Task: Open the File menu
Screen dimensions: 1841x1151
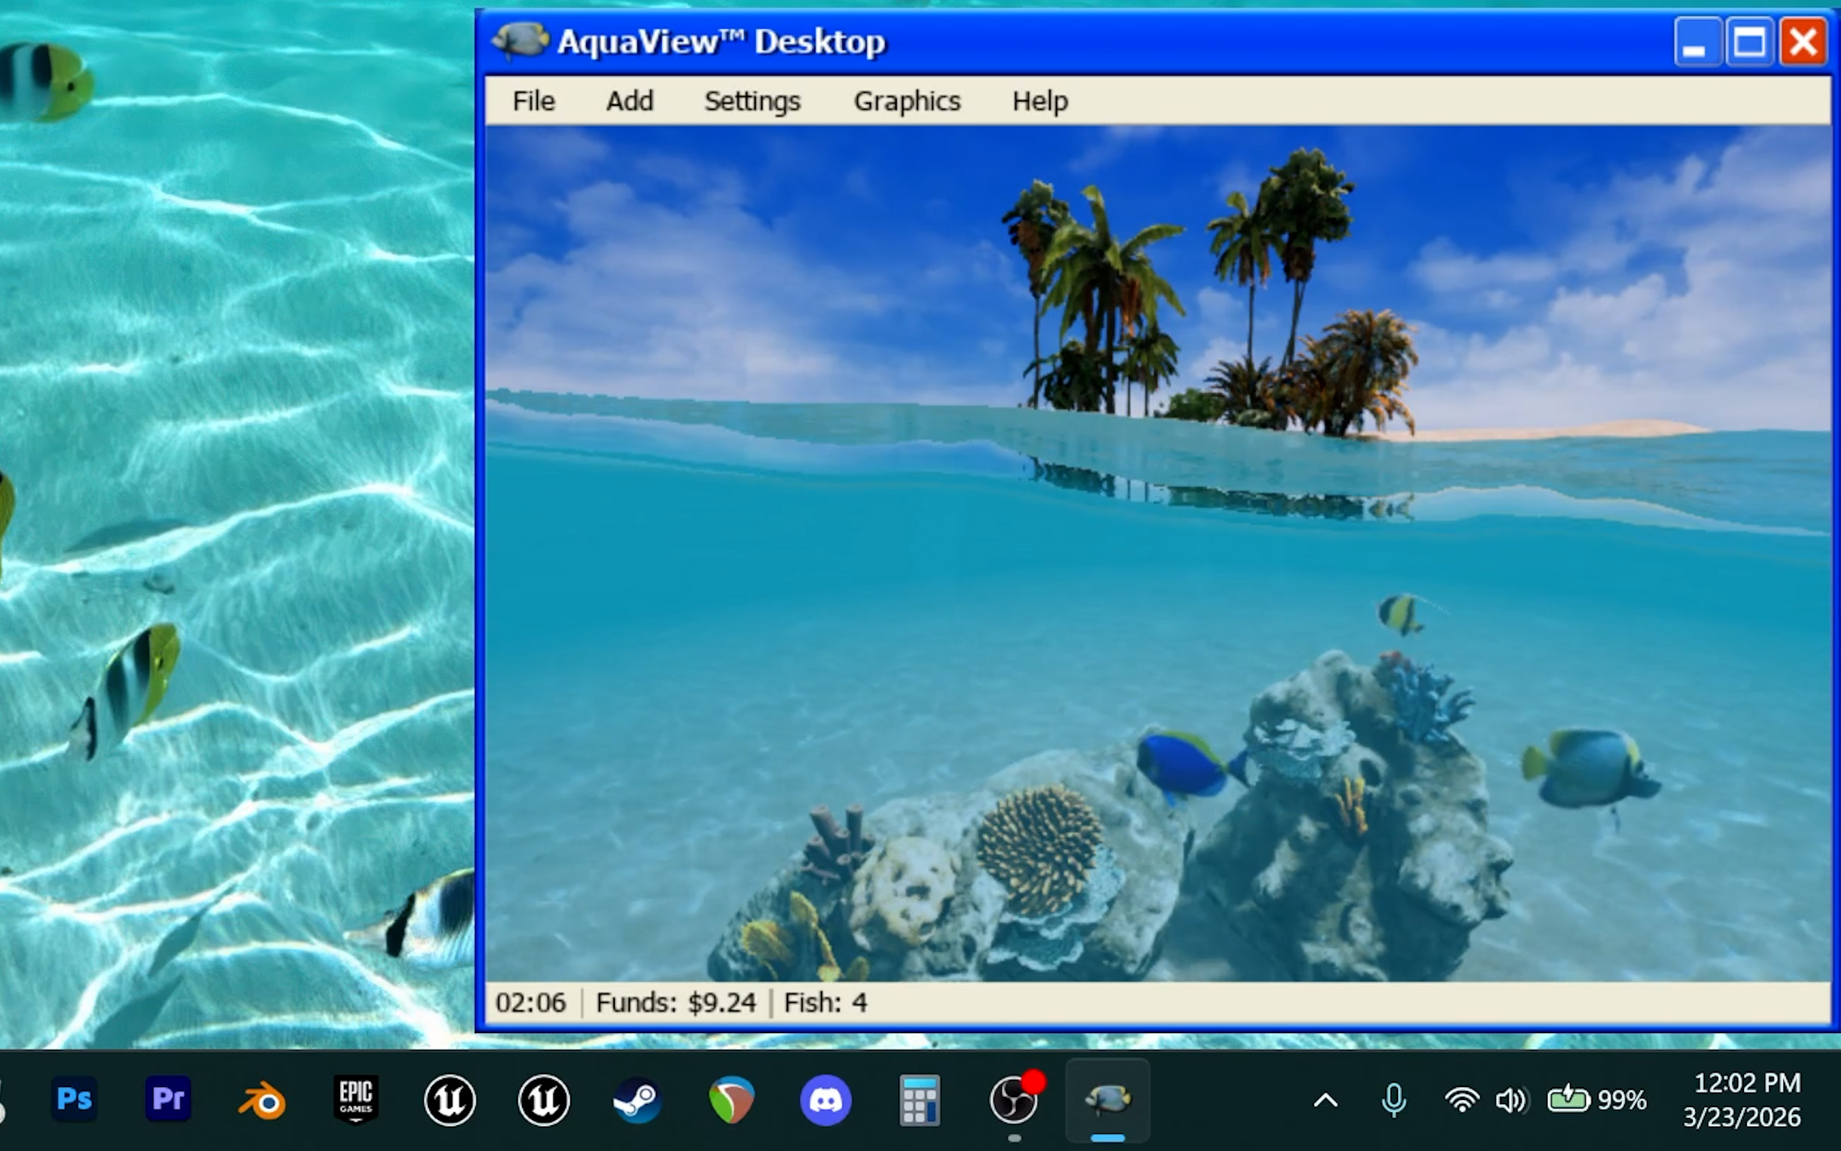Action: (x=534, y=101)
